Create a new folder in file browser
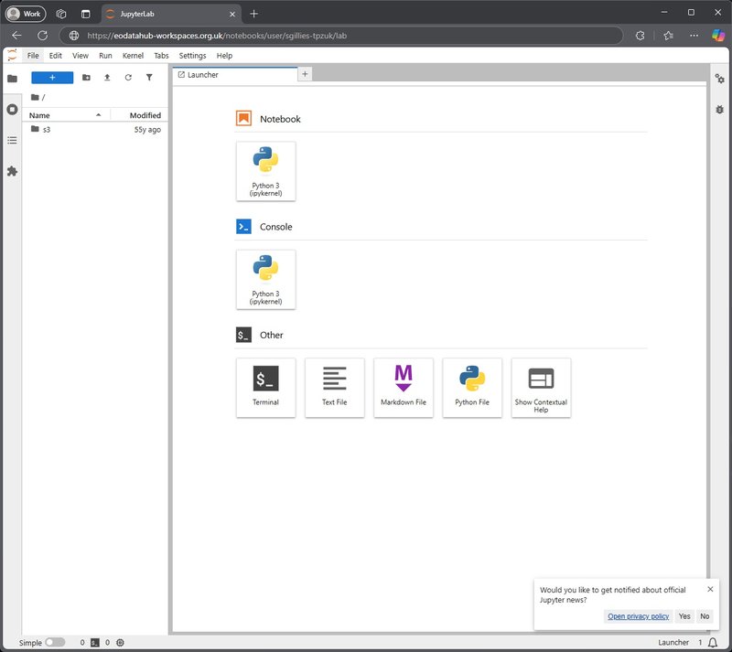 (86, 78)
